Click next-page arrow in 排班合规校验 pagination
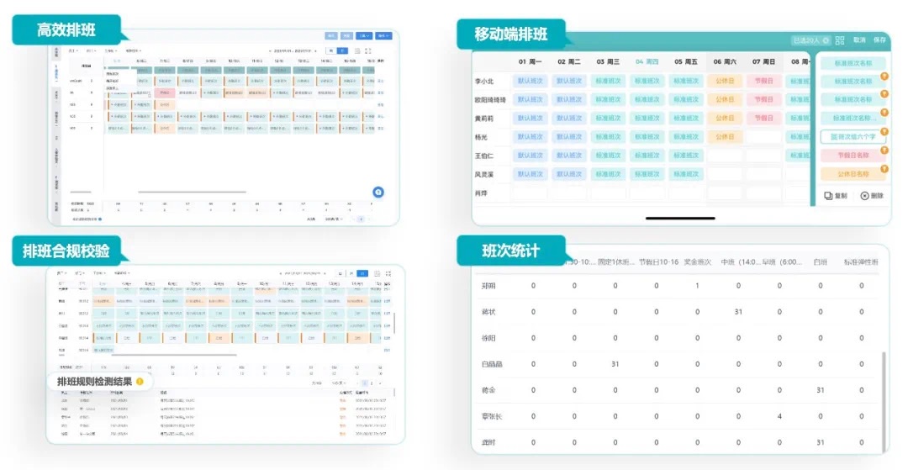The height and width of the screenshot is (470, 908). click(x=380, y=383)
